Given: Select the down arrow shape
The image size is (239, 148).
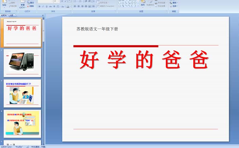Looking at the screenshot, I should click(135, 3).
